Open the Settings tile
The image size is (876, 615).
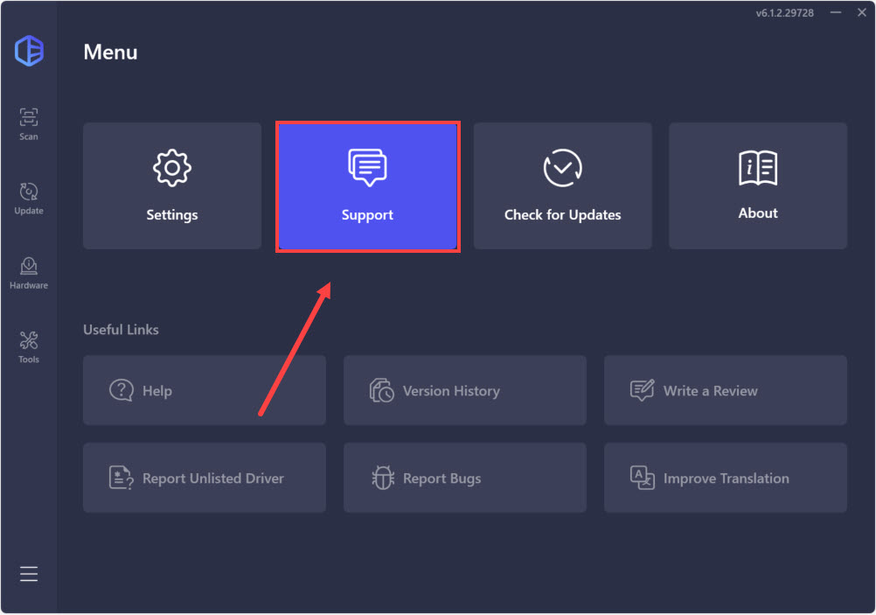pos(172,185)
